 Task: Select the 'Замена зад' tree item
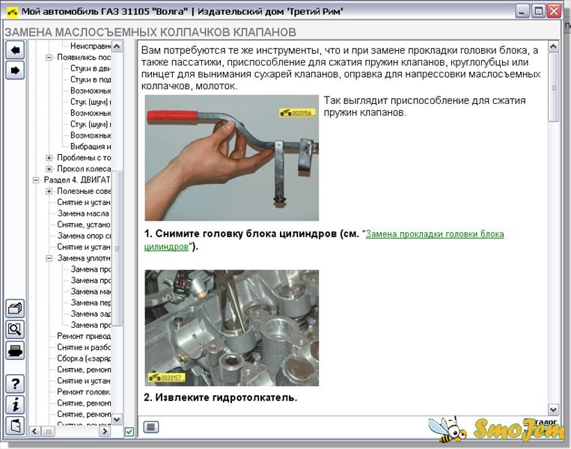[x=91, y=314]
